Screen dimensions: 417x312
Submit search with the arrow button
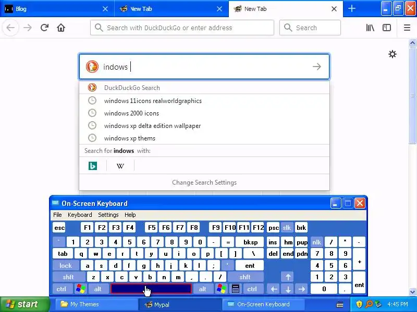pyautogui.click(x=316, y=67)
